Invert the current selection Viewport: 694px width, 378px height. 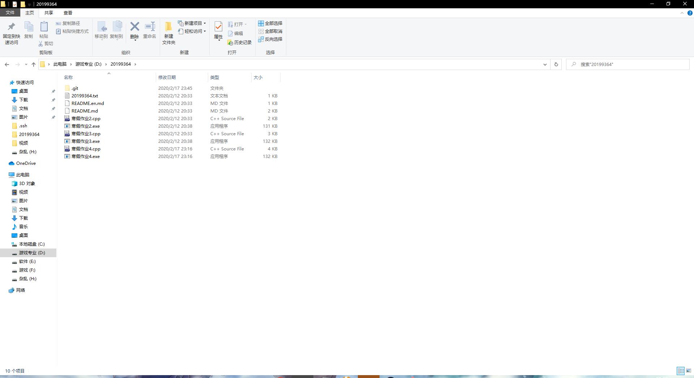pyautogui.click(x=270, y=39)
